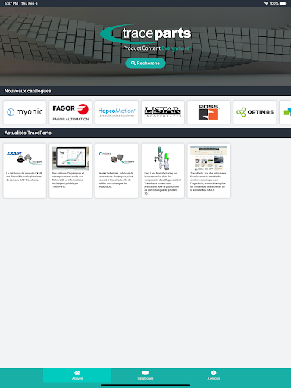Image resolution: width=291 pixels, height=388 pixels.
Task: Tap the Recherche search button
Action: pos(145,64)
